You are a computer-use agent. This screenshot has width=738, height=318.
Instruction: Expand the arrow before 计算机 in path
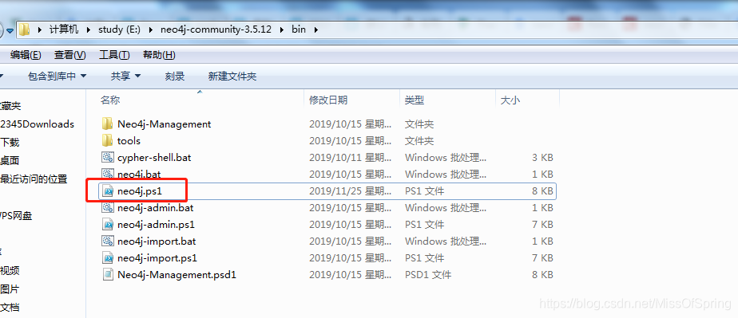click(40, 29)
